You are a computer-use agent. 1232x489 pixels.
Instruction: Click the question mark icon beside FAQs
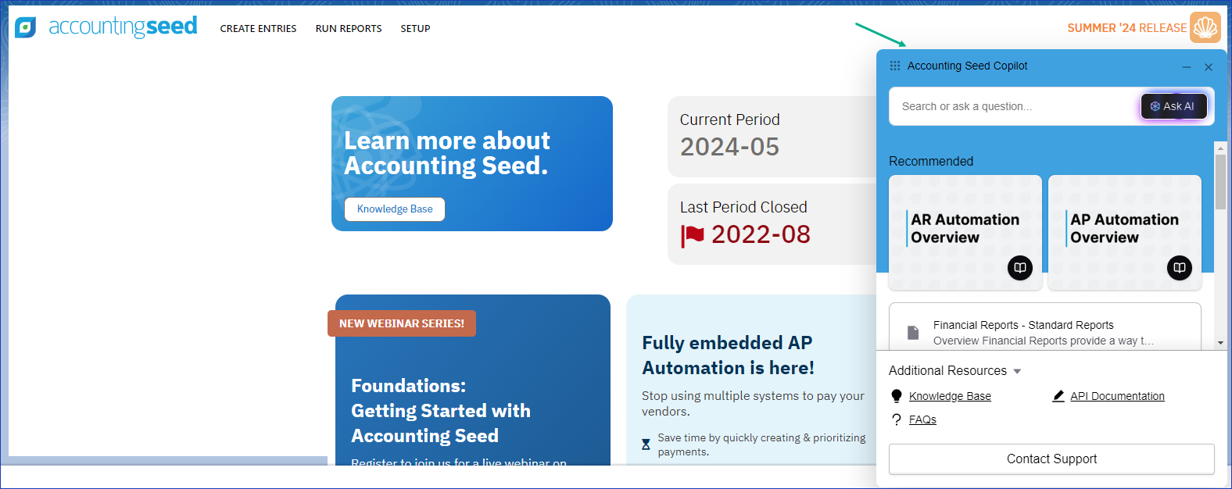point(897,419)
